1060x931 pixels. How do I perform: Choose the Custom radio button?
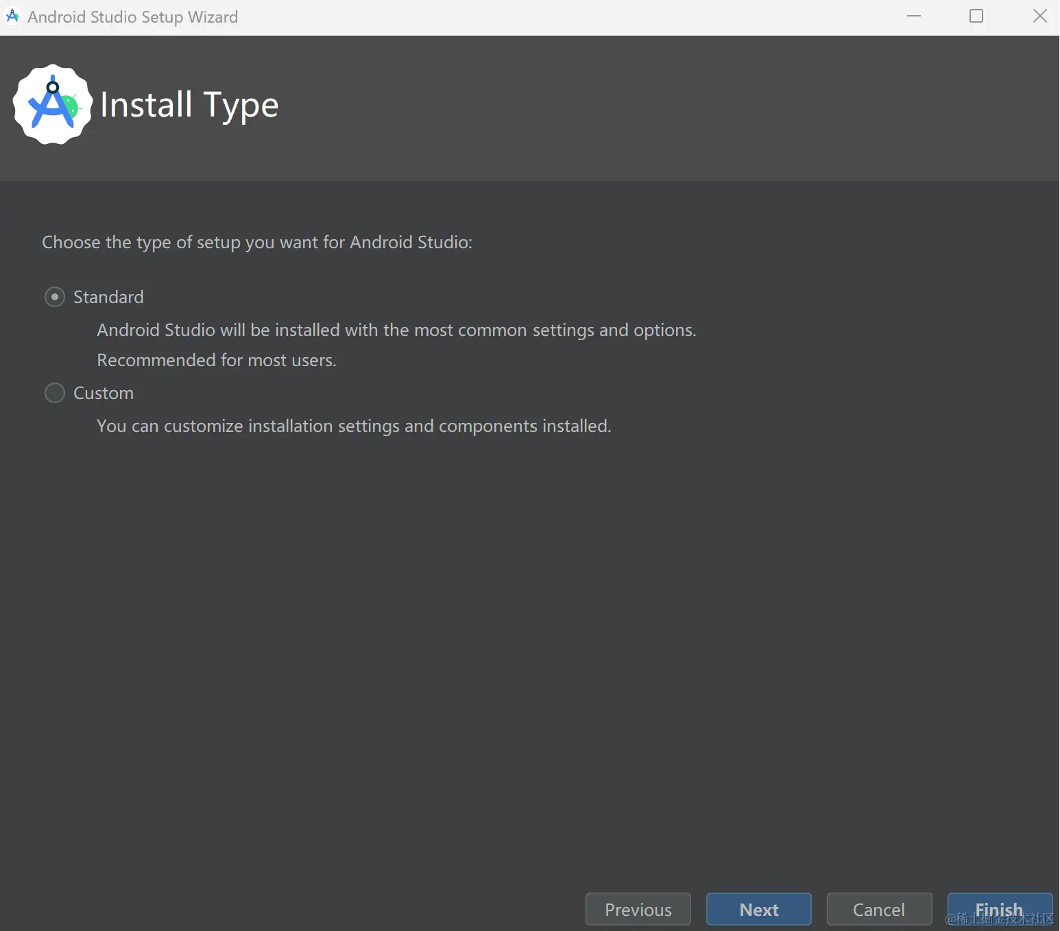55,393
